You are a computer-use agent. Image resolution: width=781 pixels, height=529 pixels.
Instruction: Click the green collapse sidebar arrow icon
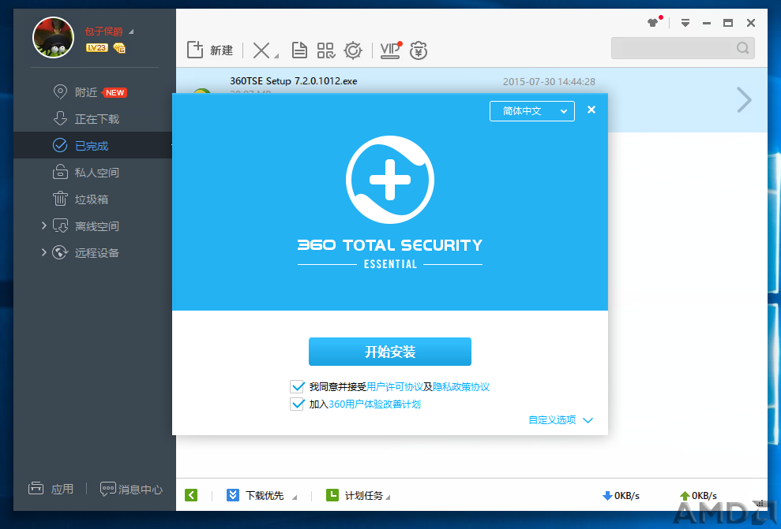[191, 495]
